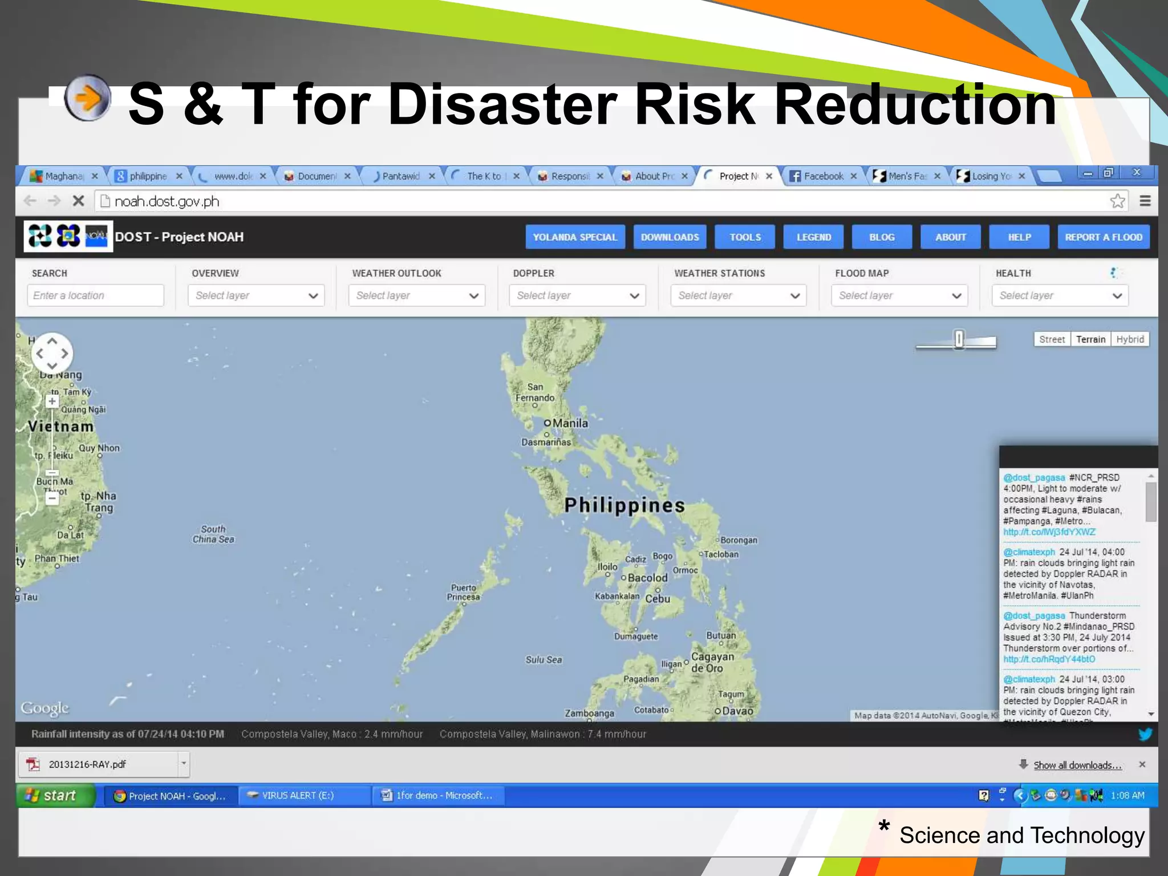Switch map to Terrain view
1168x876 pixels.
tap(1090, 339)
